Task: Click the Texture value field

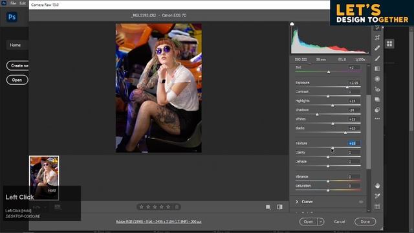Action: [x=354, y=144]
